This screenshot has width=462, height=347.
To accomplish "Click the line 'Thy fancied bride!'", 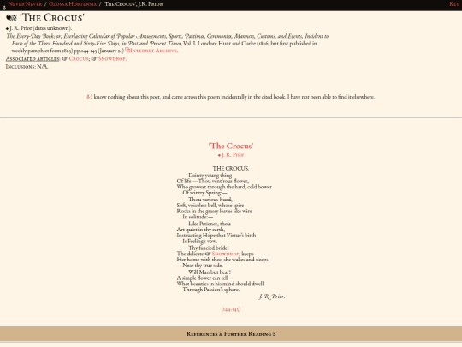I will (209, 248).
